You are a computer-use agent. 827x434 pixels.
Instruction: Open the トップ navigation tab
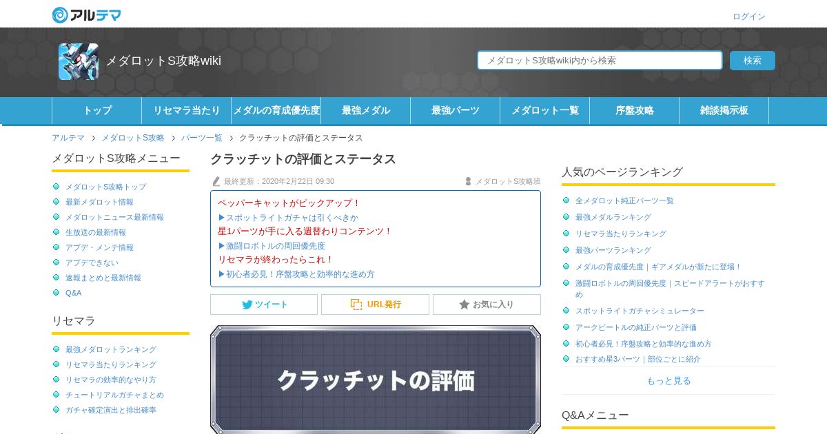97,110
